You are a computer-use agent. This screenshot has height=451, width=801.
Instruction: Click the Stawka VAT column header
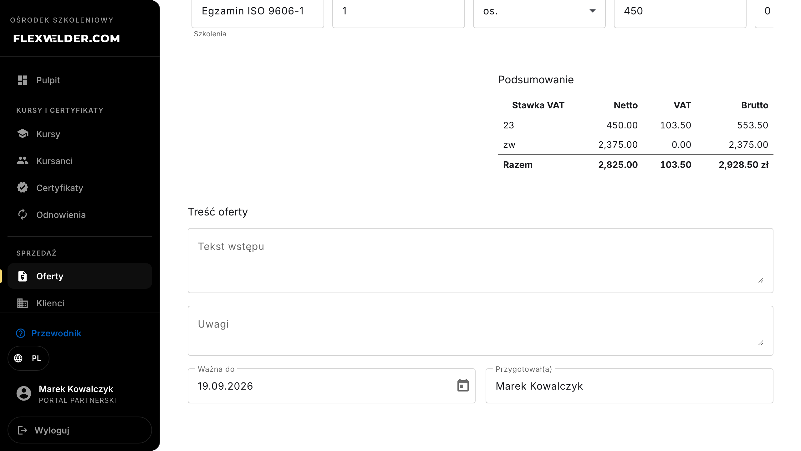tap(538, 105)
